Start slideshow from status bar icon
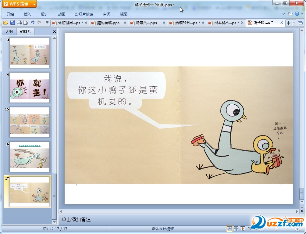The image size is (306, 234). pyautogui.click(x=243, y=229)
